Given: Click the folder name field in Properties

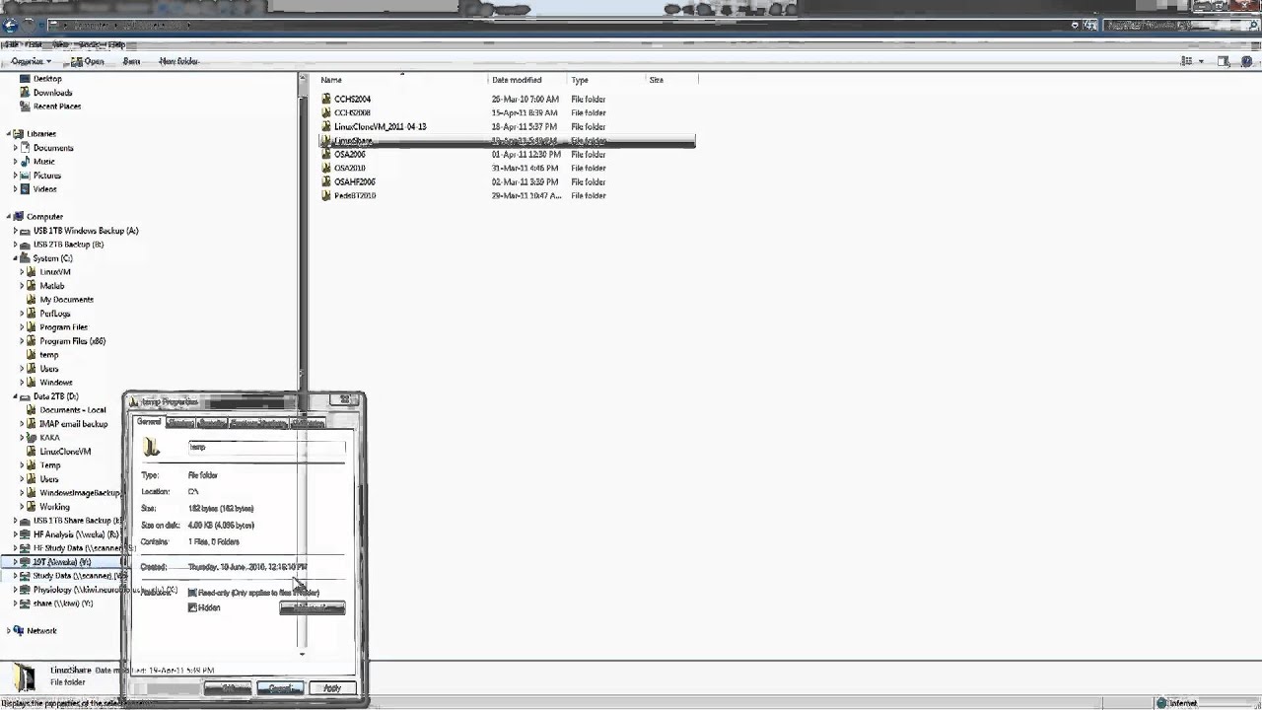Looking at the screenshot, I should pos(266,447).
